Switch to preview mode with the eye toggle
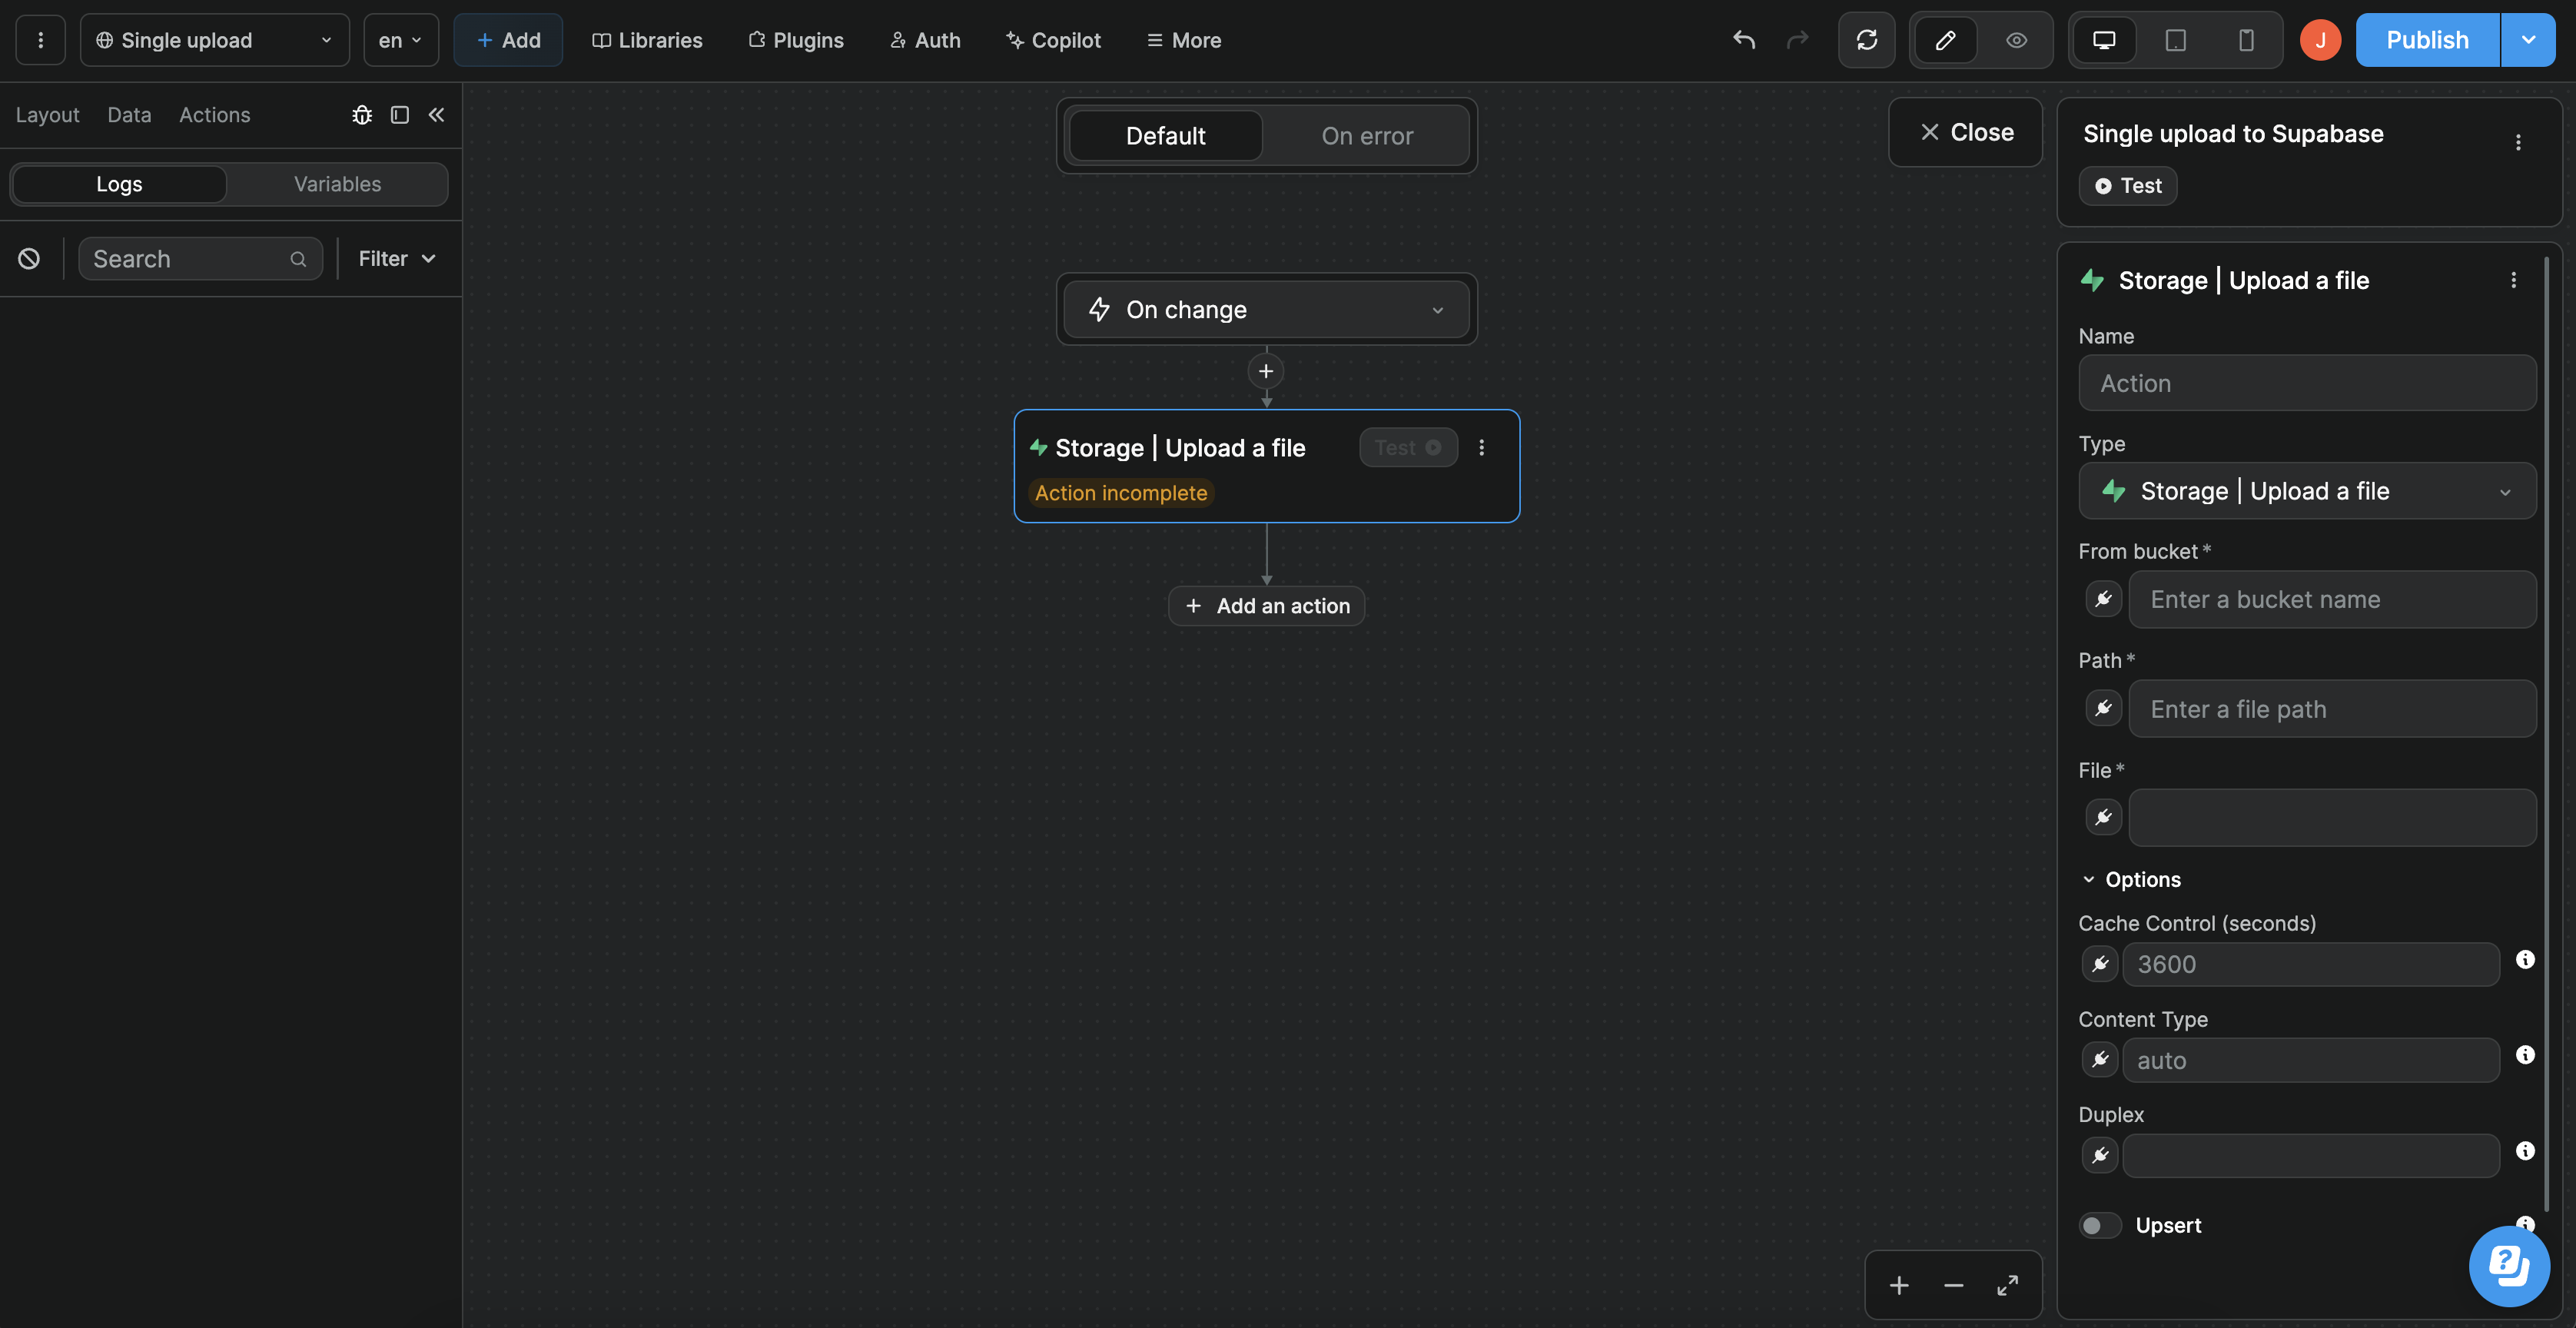 2016,40
